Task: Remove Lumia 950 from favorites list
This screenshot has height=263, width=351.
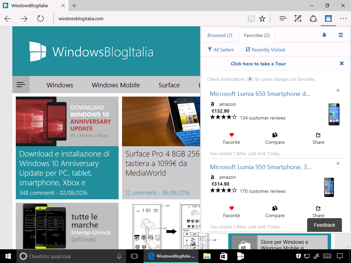Action: (338, 163)
